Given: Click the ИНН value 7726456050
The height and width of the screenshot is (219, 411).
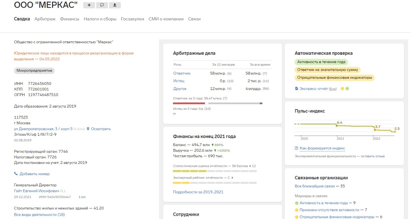Looking at the screenshot, I should tap(39, 84).
